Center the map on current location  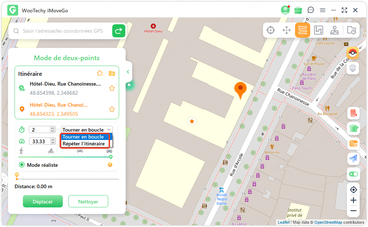click(353, 190)
